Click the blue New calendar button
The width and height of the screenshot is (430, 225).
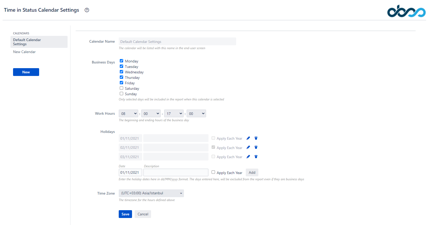(26, 72)
